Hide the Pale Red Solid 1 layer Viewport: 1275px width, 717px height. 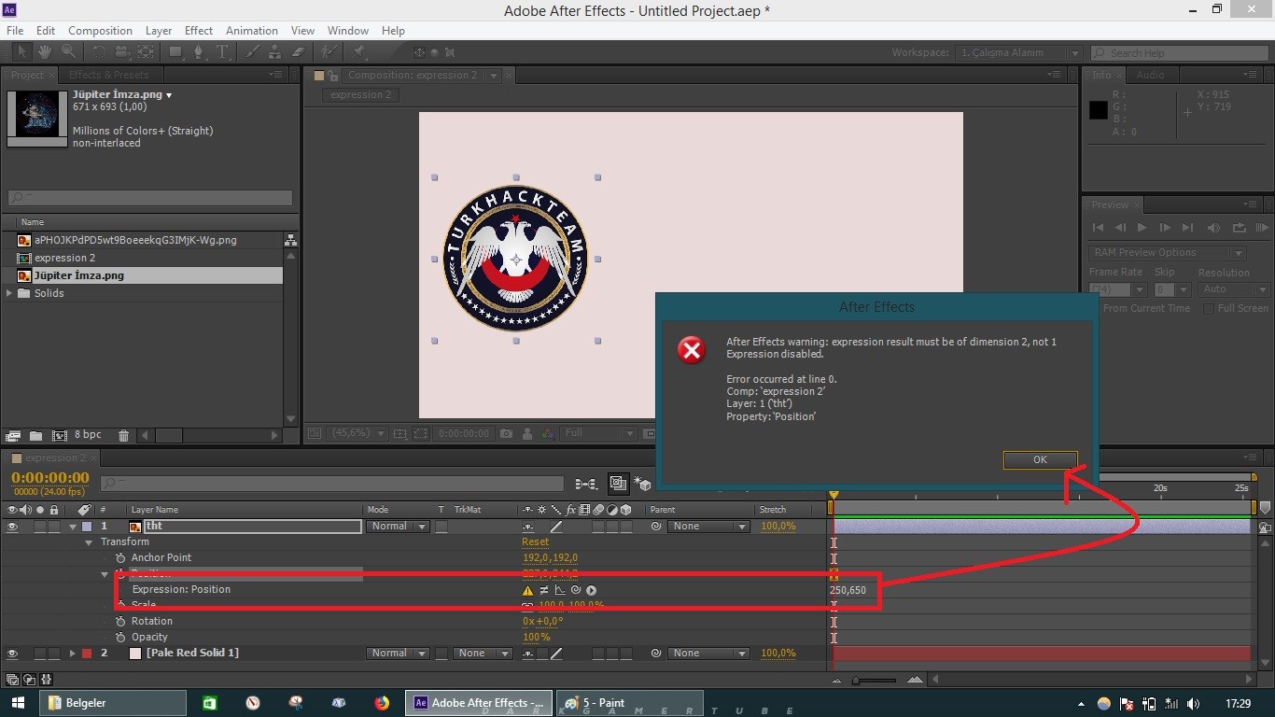(12, 654)
